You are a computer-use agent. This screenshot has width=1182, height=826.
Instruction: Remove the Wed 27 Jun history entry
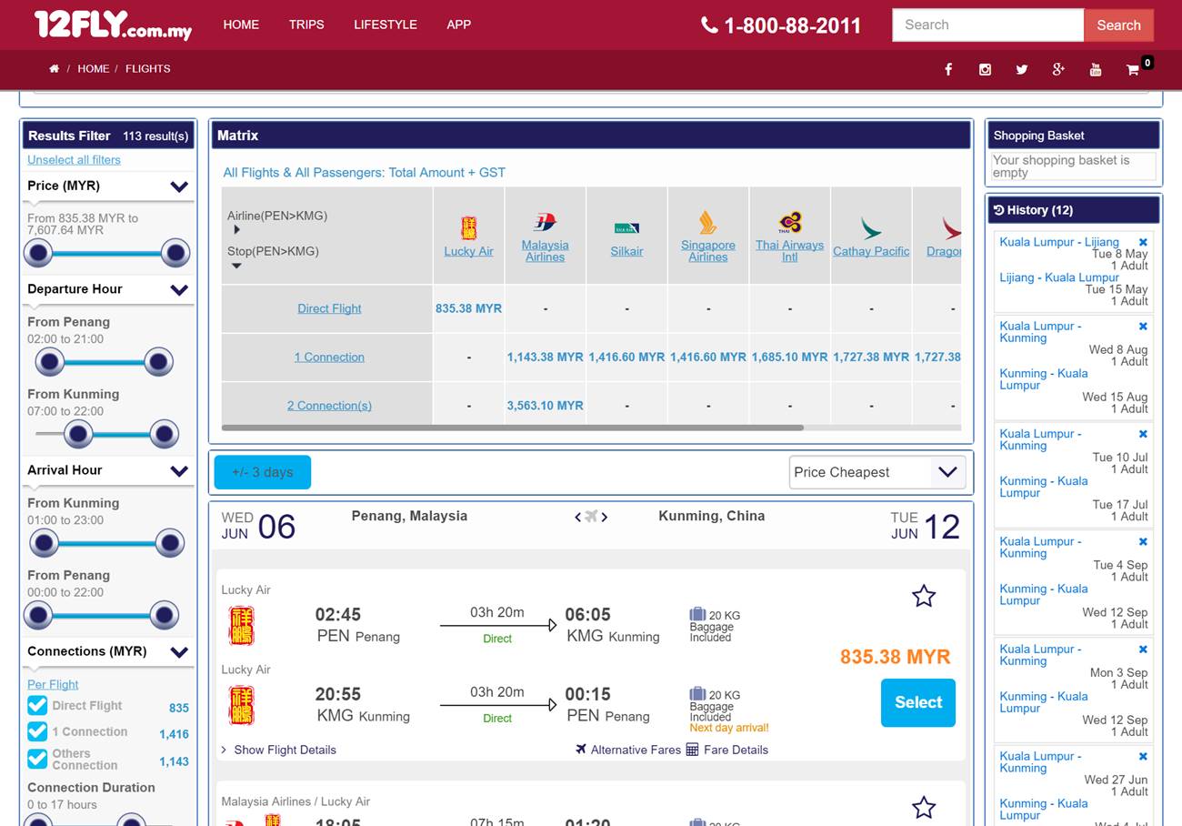tap(1143, 757)
